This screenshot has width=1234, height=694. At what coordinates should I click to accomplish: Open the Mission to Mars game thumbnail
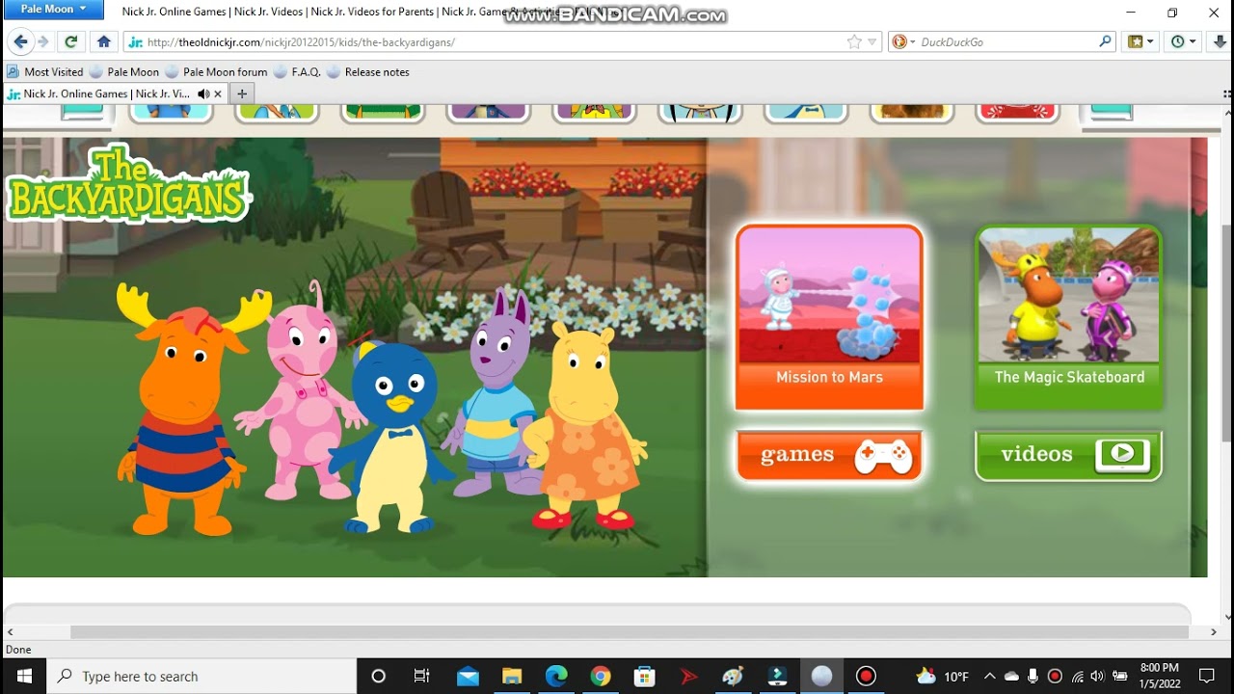829,316
